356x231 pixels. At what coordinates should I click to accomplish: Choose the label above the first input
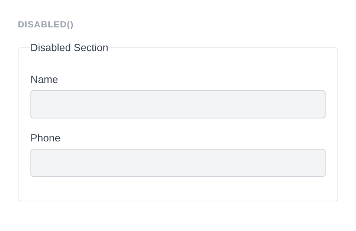point(44,80)
